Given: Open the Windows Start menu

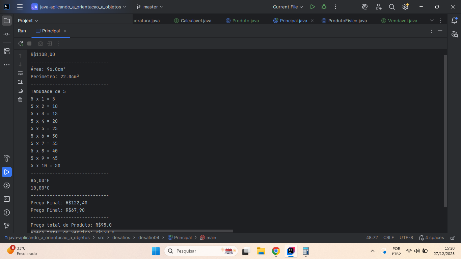Looking at the screenshot, I should click(x=156, y=251).
